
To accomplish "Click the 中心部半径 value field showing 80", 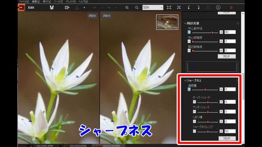I will (x=230, y=32).
